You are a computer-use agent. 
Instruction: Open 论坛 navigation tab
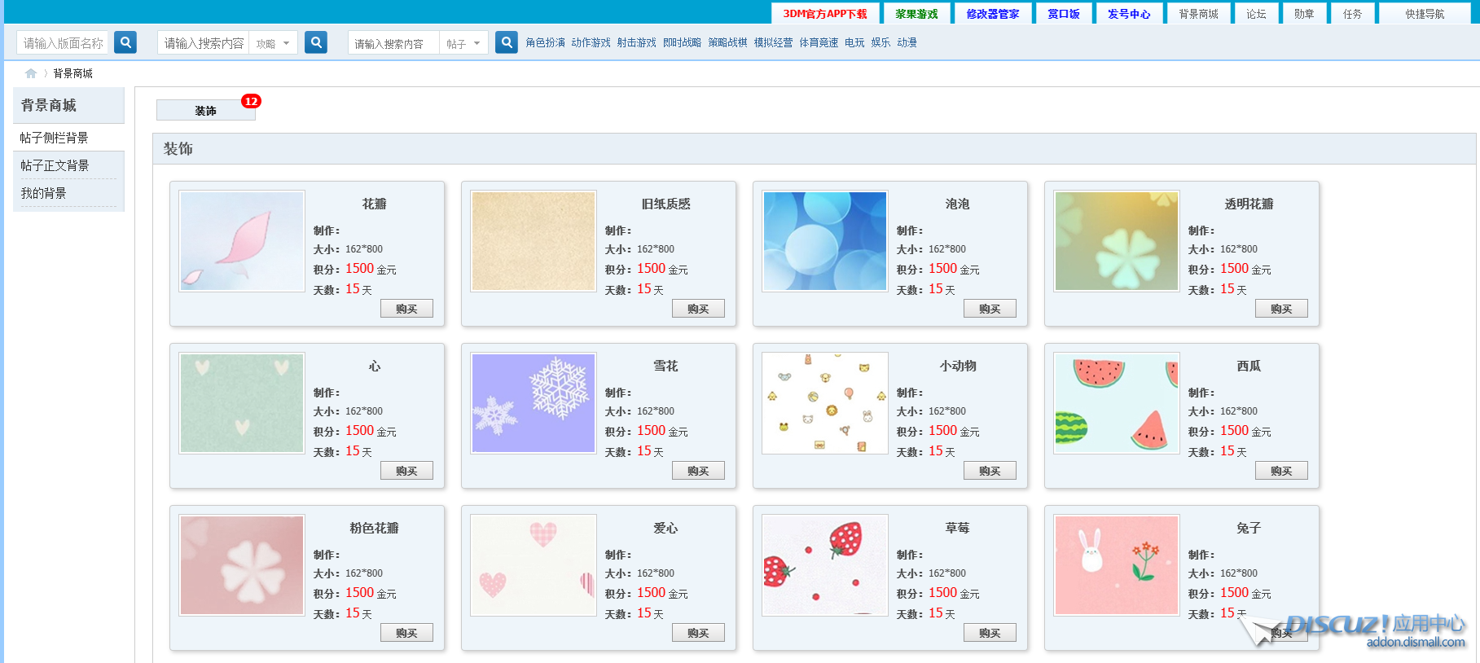click(x=1256, y=14)
